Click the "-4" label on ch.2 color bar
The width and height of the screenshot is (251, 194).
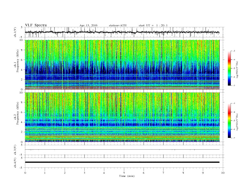point(234,112)
